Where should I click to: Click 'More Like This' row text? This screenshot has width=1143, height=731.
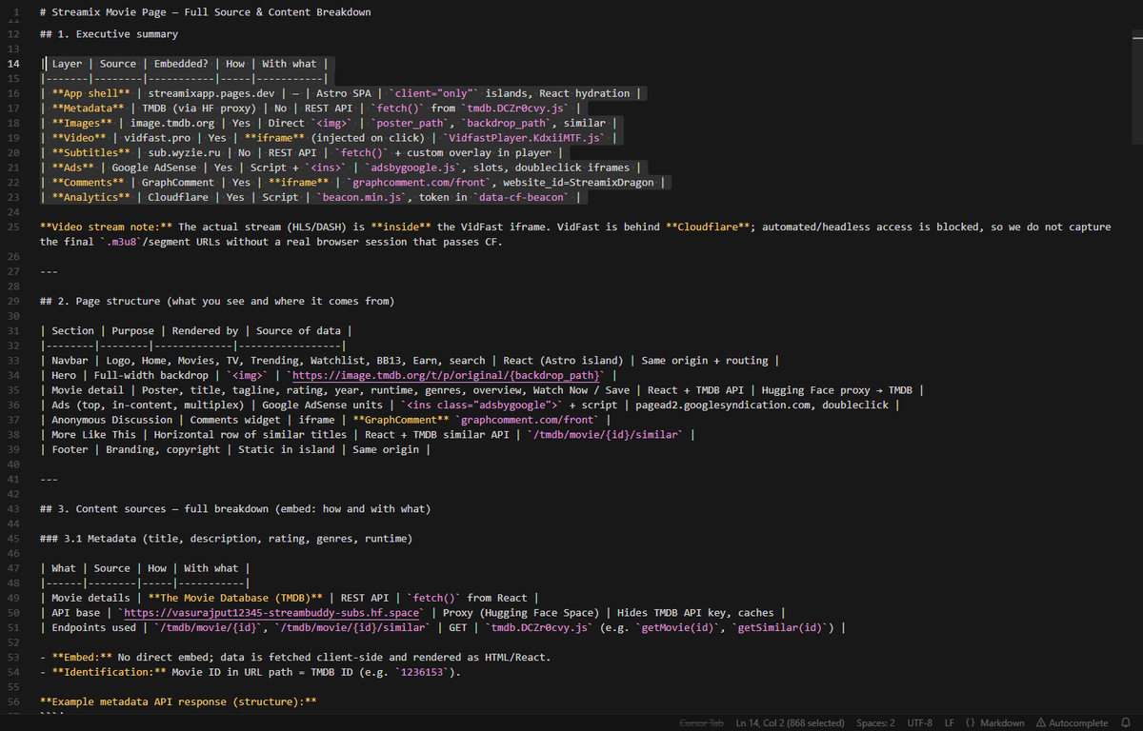[93, 434]
